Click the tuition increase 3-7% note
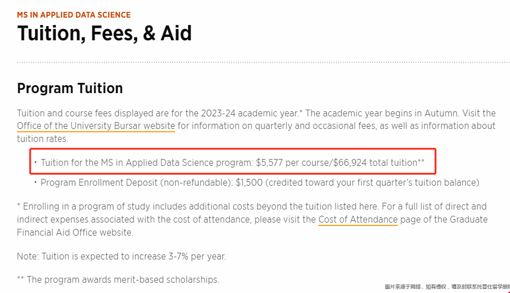This screenshot has height=293, width=510. coord(121,257)
